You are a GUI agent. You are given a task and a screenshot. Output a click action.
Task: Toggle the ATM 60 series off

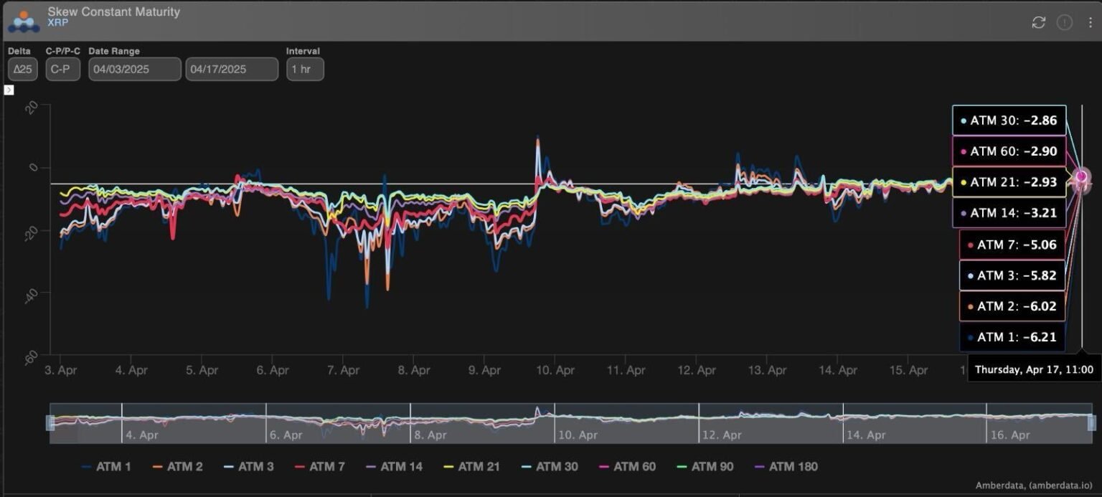pyautogui.click(x=605, y=466)
